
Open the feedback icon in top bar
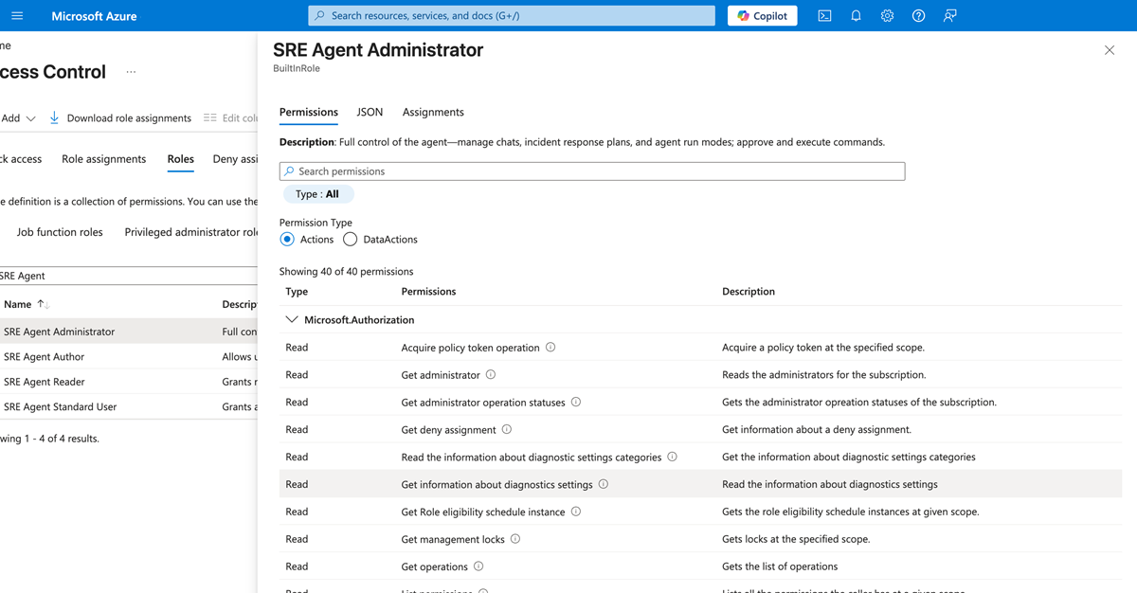[x=949, y=16]
